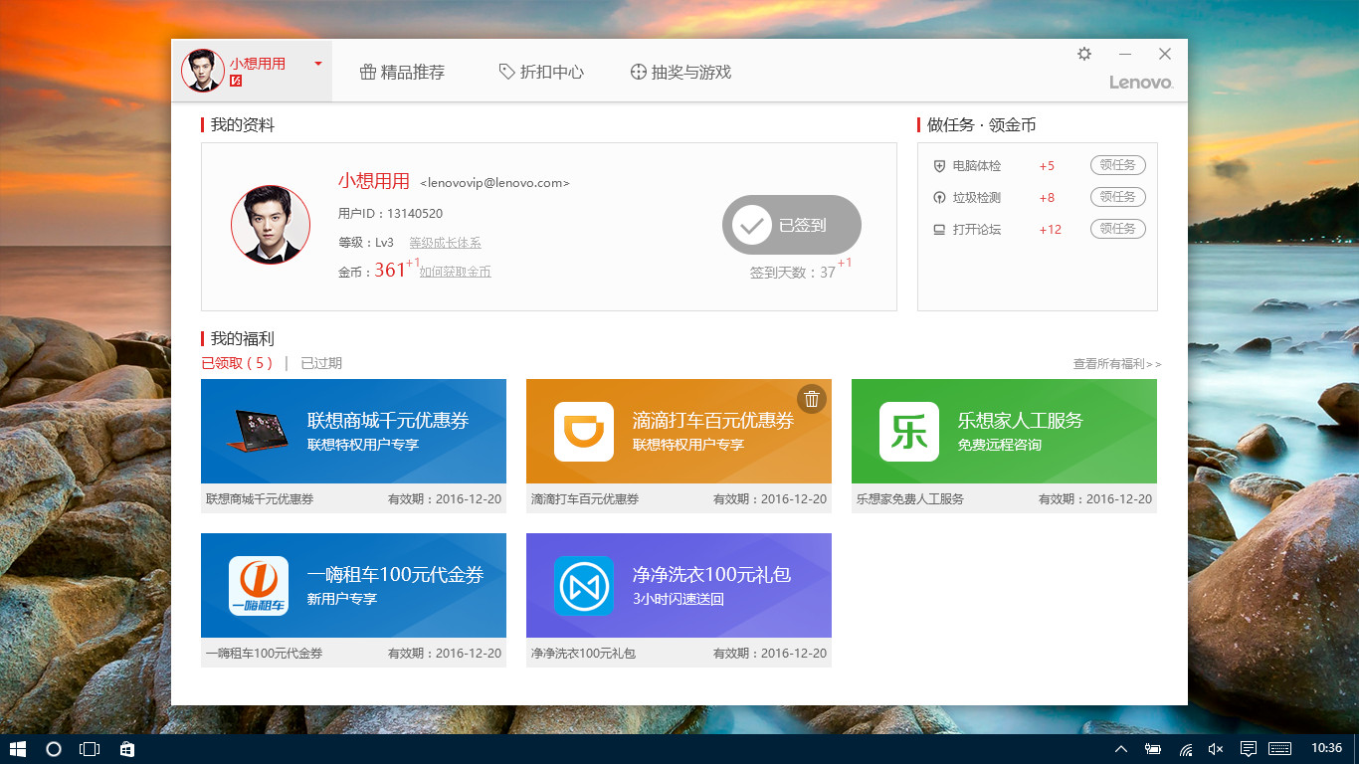Click the muted volume tray icon
Viewport: 1359px width, 764px height.
pyautogui.click(x=1216, y=749)
